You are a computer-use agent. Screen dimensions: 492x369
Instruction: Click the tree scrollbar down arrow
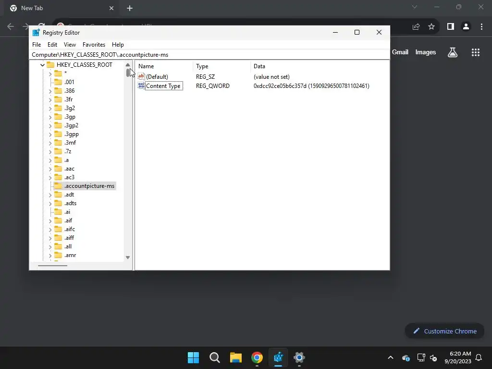click(x=128, y=258)
